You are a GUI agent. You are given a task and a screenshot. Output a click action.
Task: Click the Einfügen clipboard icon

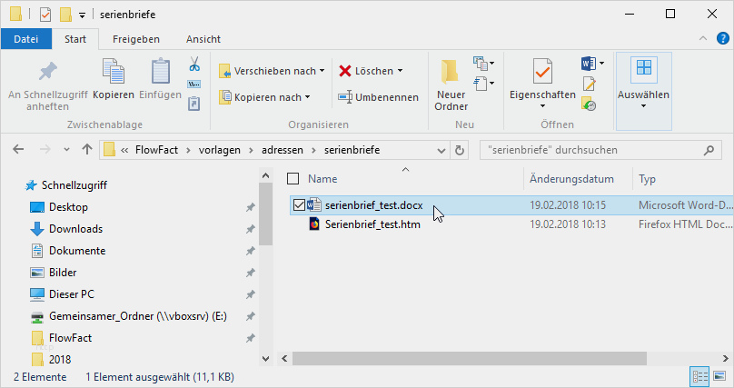coord(160,71)
